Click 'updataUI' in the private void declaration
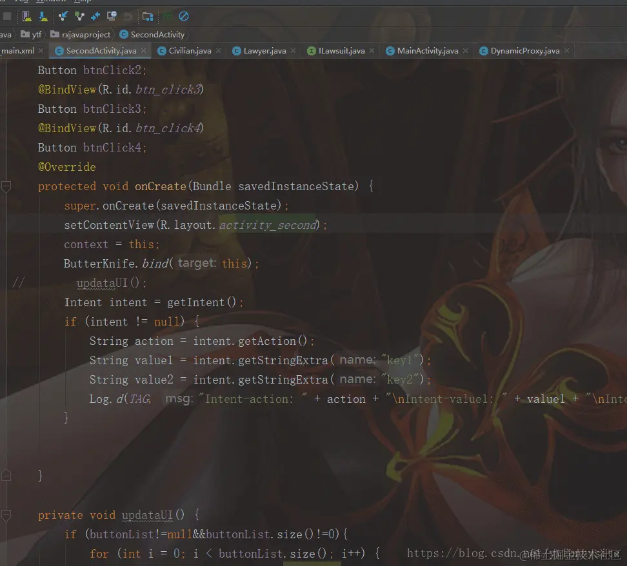This screenshot has width=627, height=566. [x=147, y=515]
